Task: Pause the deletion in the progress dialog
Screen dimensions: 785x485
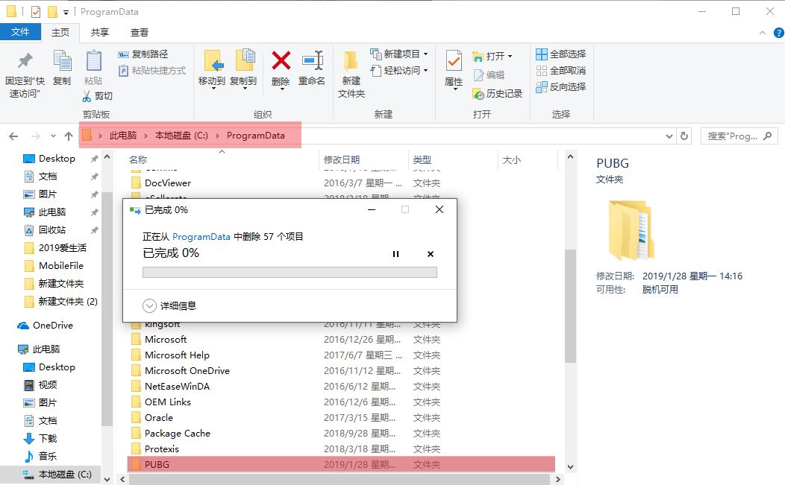Action: pyautogui.click(x=395, y=254)
